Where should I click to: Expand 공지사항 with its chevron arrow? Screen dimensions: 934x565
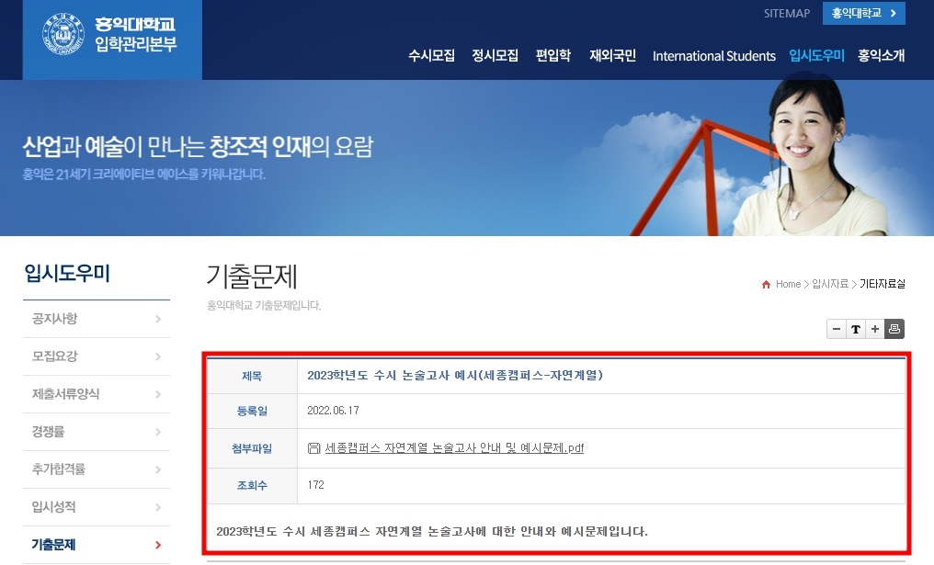[x=158, y=319]
